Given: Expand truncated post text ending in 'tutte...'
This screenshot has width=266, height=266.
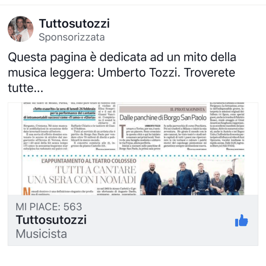Looking at the screenshot, I should tap(26, 88).
